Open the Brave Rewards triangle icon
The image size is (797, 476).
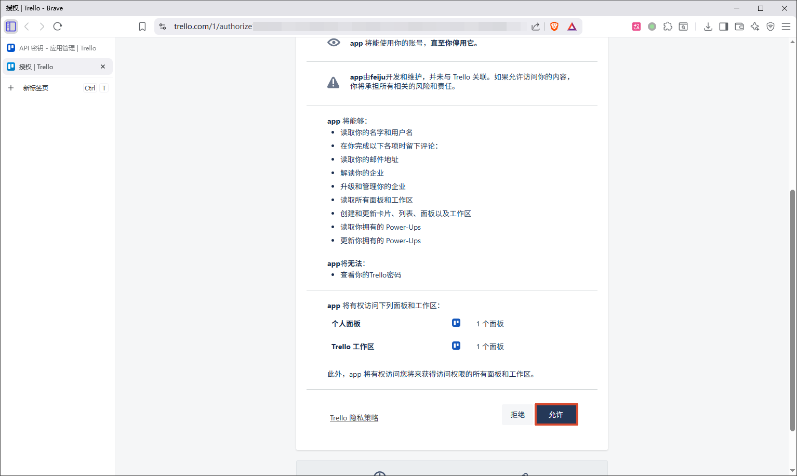click(x=572, y=27)
